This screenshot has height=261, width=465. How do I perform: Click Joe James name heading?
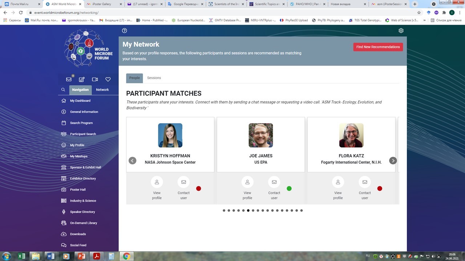pos(261,156)
